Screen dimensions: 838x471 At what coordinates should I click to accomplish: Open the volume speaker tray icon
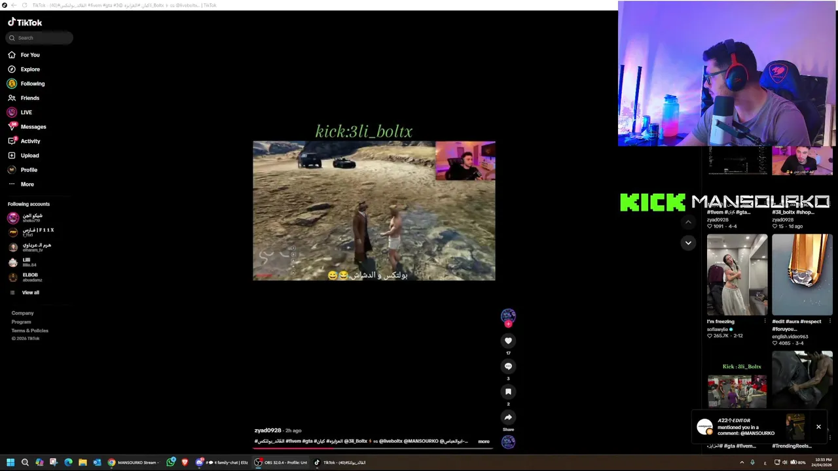pyautogui.click(x=786, y=462)
